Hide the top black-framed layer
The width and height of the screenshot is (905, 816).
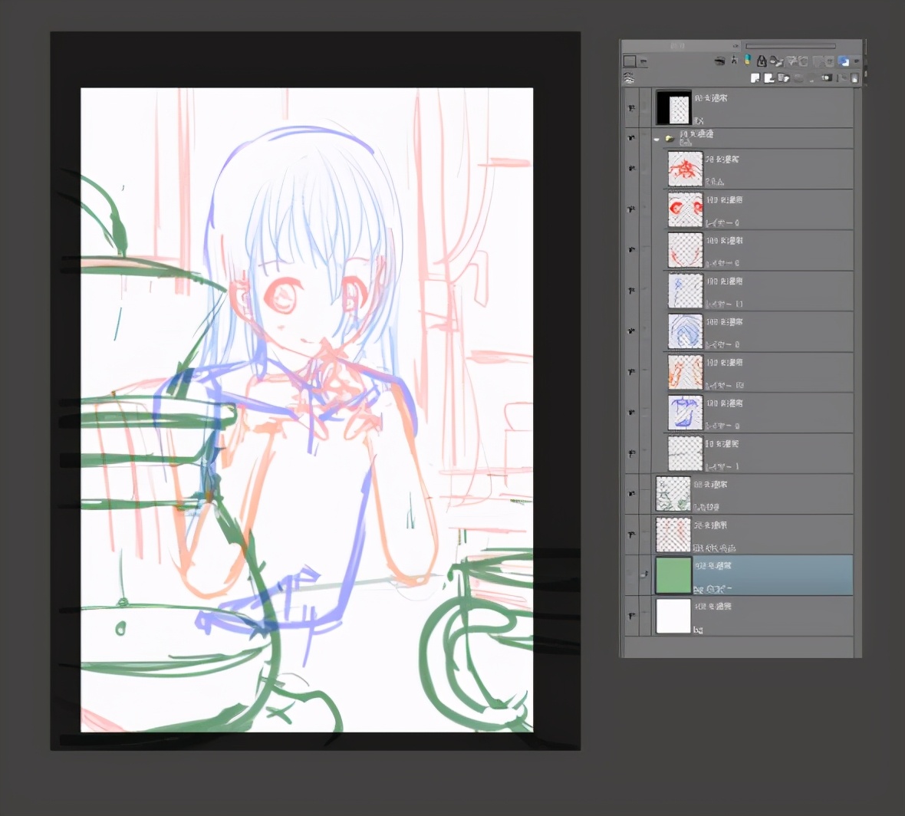point(631,108)
